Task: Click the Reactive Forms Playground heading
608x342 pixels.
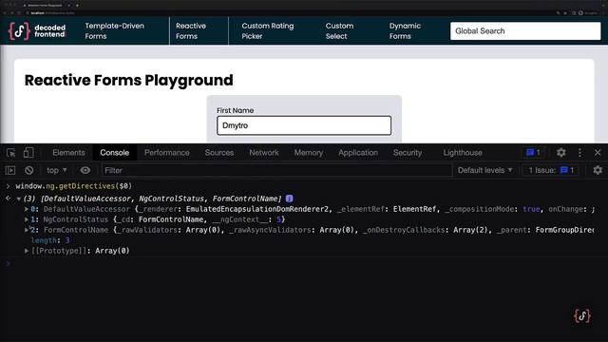Action: click(x=129, y=80)
